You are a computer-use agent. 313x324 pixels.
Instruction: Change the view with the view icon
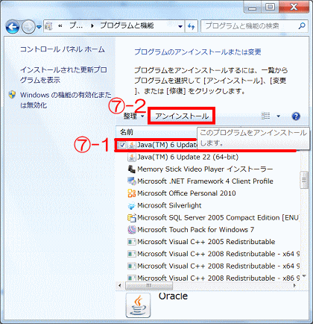tap(265, 116)
